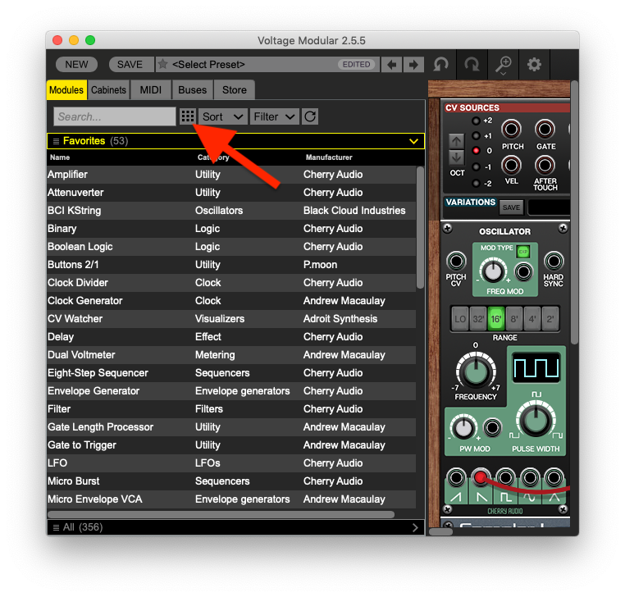625x597 pixels.
Task: Click the GATE output jack
Action: [x=545, y=130]
